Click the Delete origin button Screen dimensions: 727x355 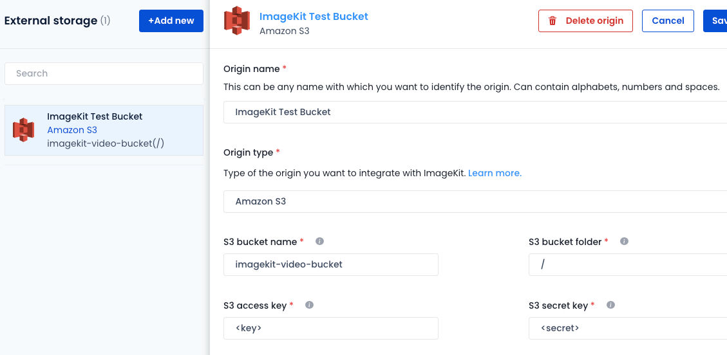point(585,21)
